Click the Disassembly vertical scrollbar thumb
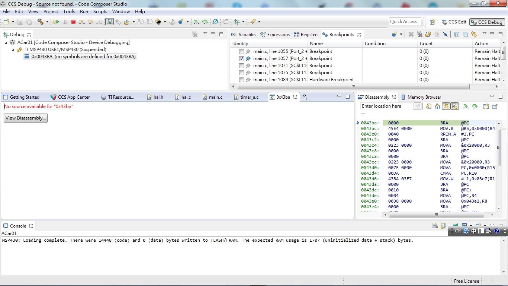 point(499,147)
